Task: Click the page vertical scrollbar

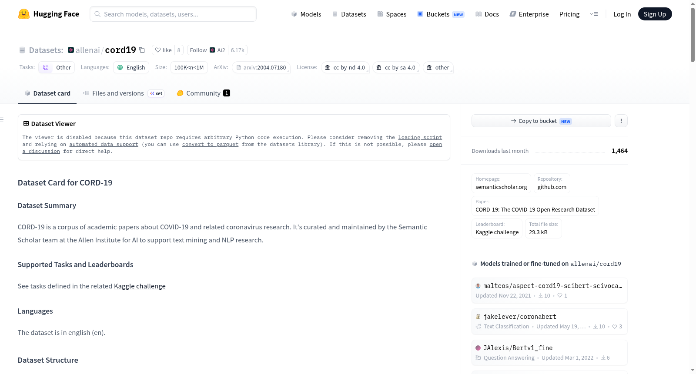Action: click(x=693, y=35)
